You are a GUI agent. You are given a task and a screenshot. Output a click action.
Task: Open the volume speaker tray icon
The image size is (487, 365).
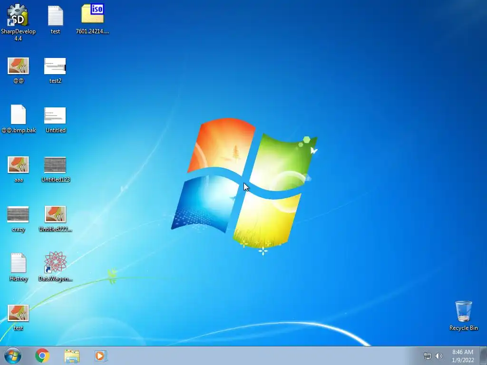coord(438,356)
